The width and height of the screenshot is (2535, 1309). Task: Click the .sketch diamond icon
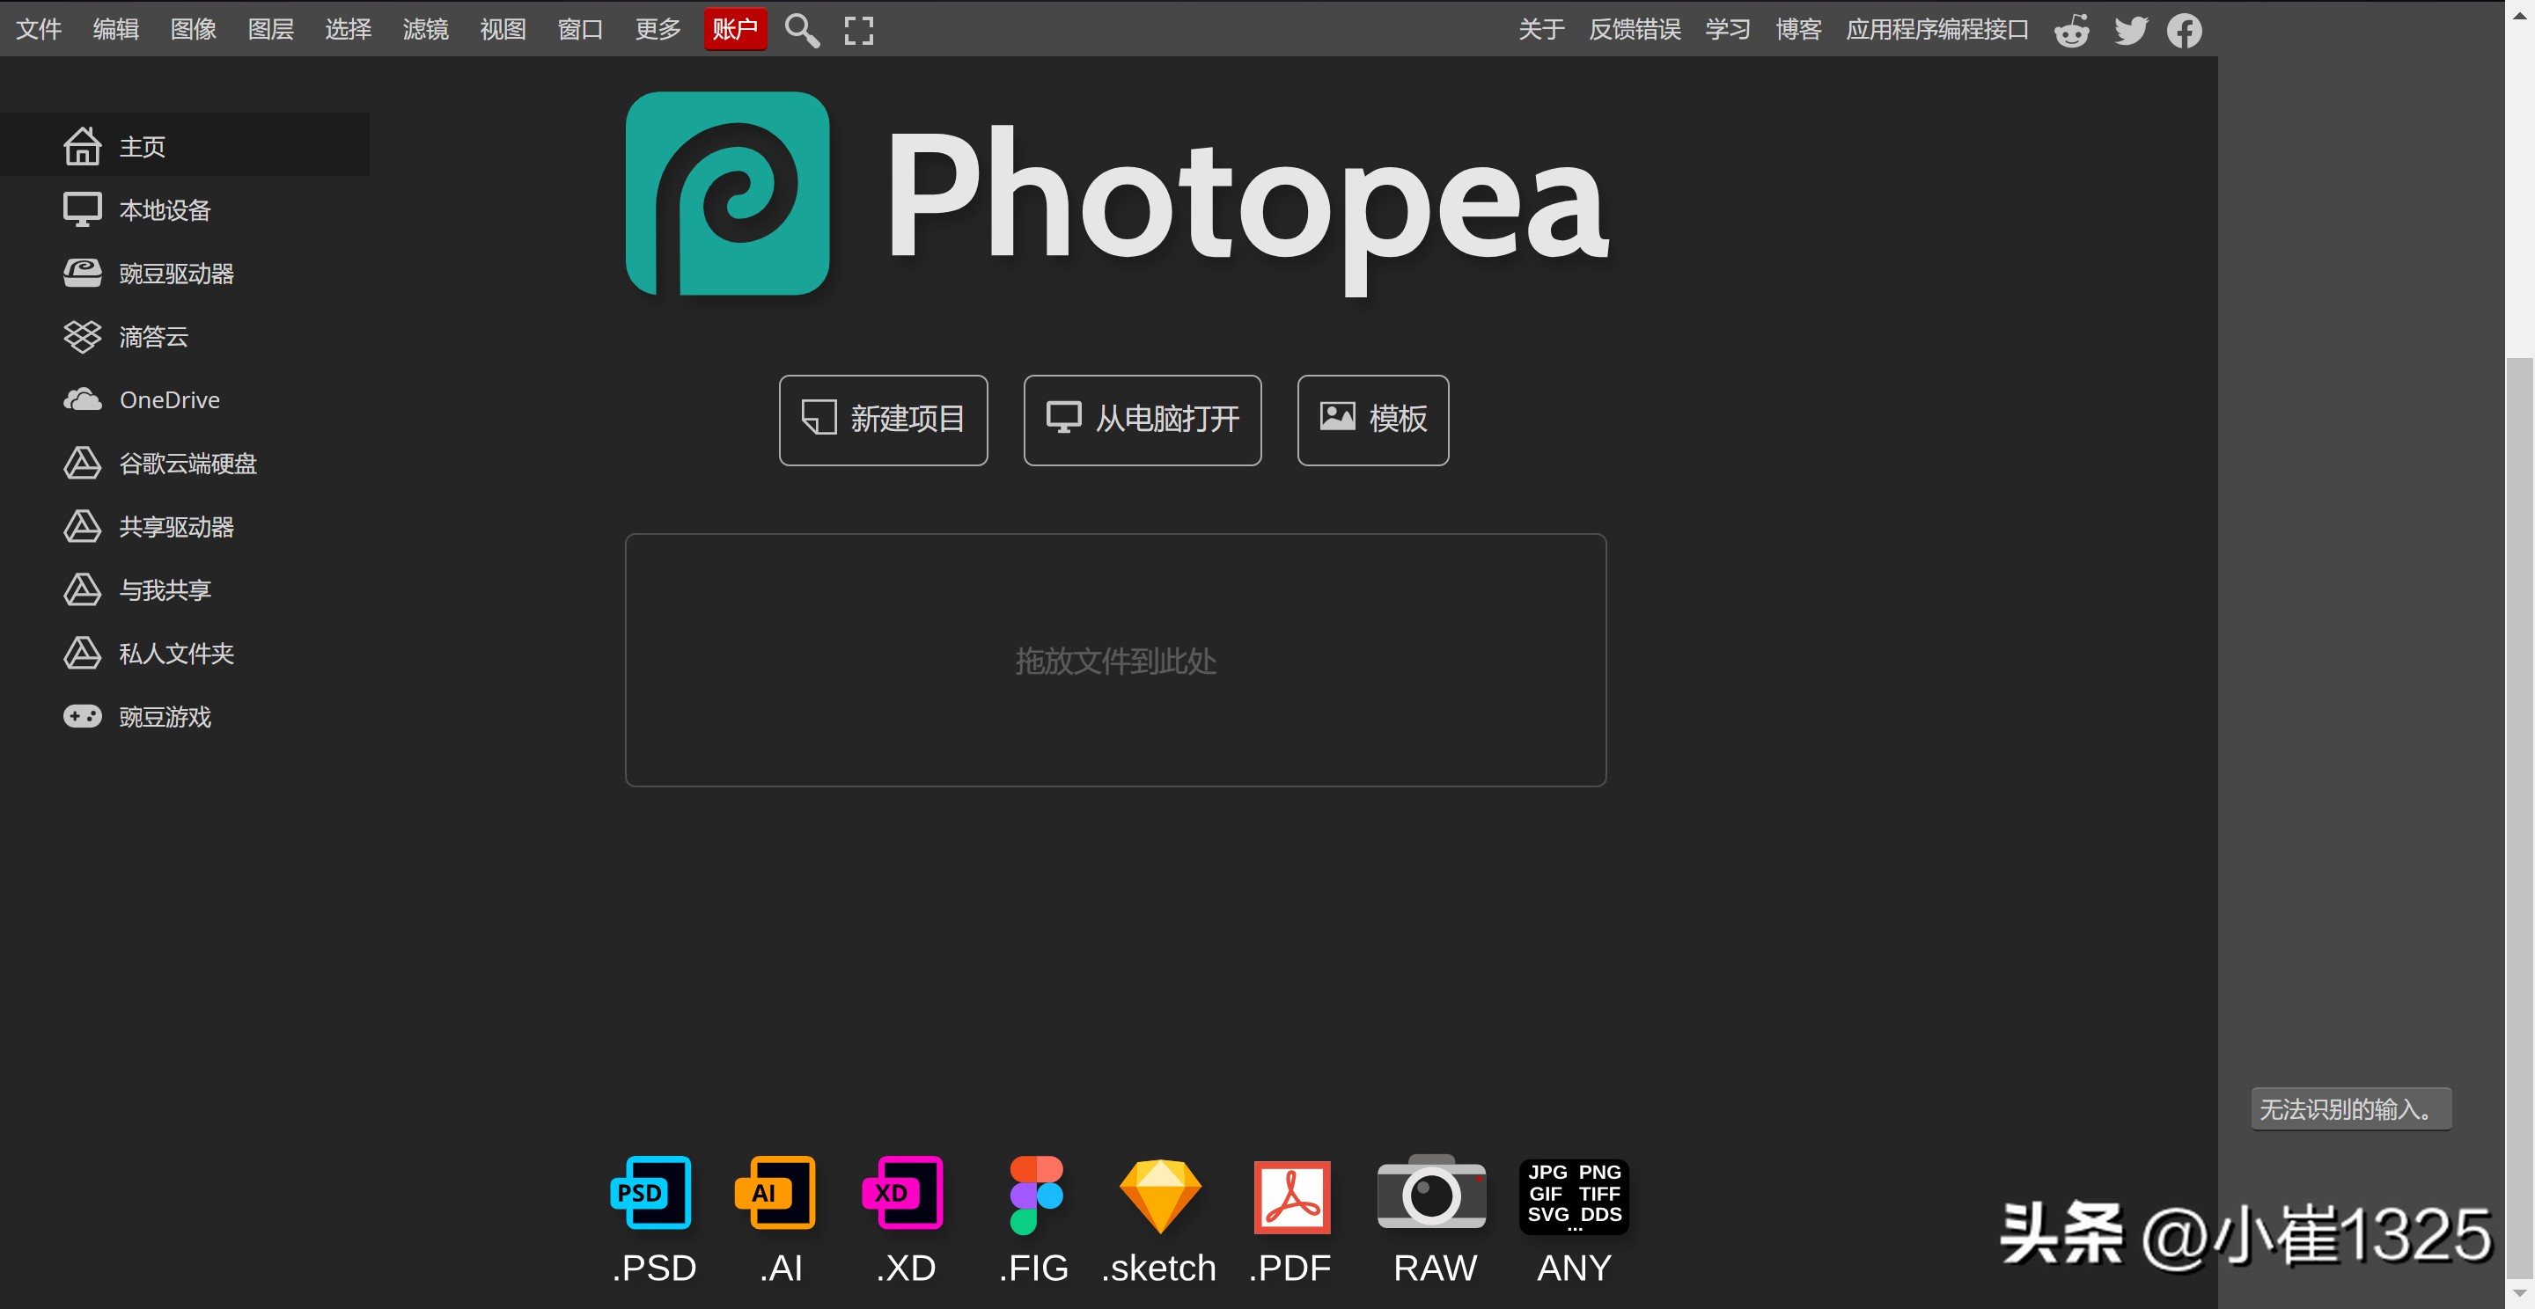point(1159,1195)
